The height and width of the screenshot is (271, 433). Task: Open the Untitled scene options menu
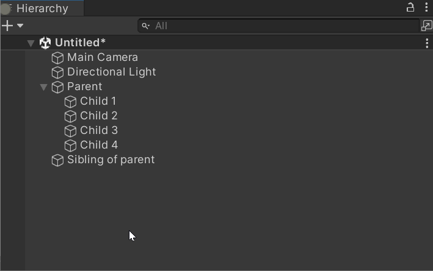coord(426,43)
